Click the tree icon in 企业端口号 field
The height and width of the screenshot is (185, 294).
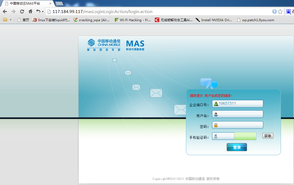[216, 104]
